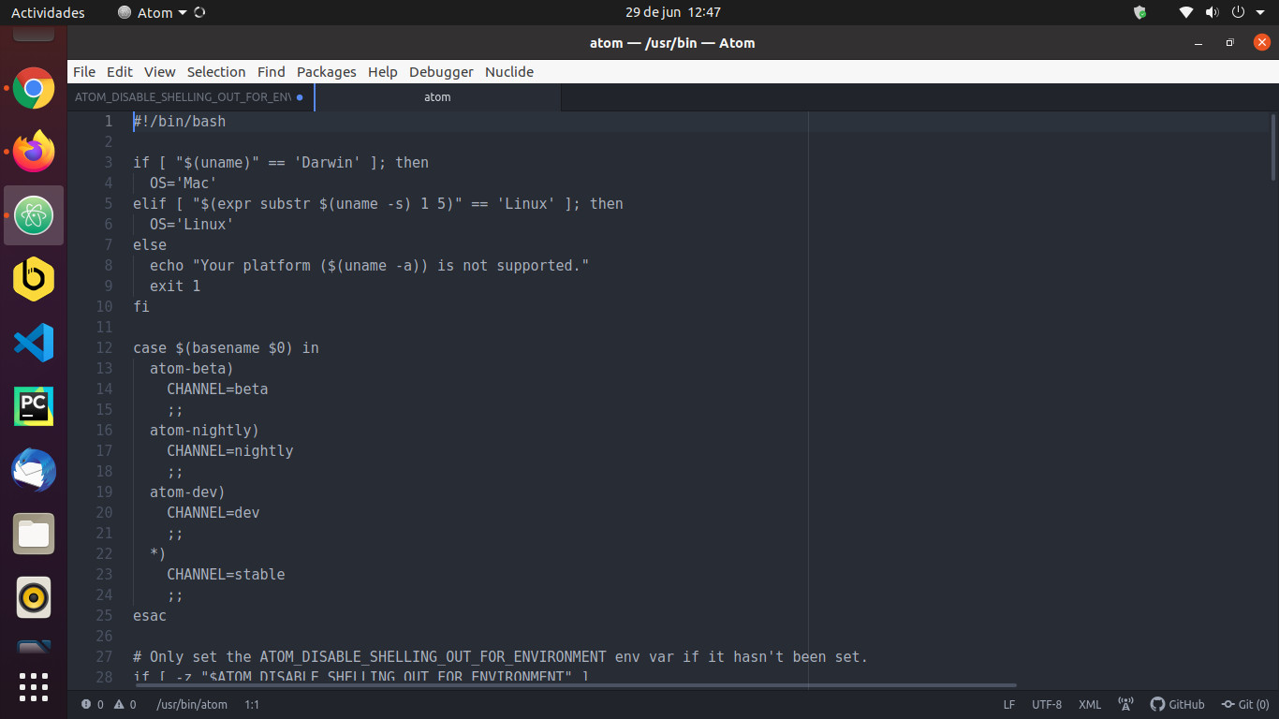Switch to ATOM_DISABLE_SHELLING_OUT_FOR_ENV tab

coord(190,97)
